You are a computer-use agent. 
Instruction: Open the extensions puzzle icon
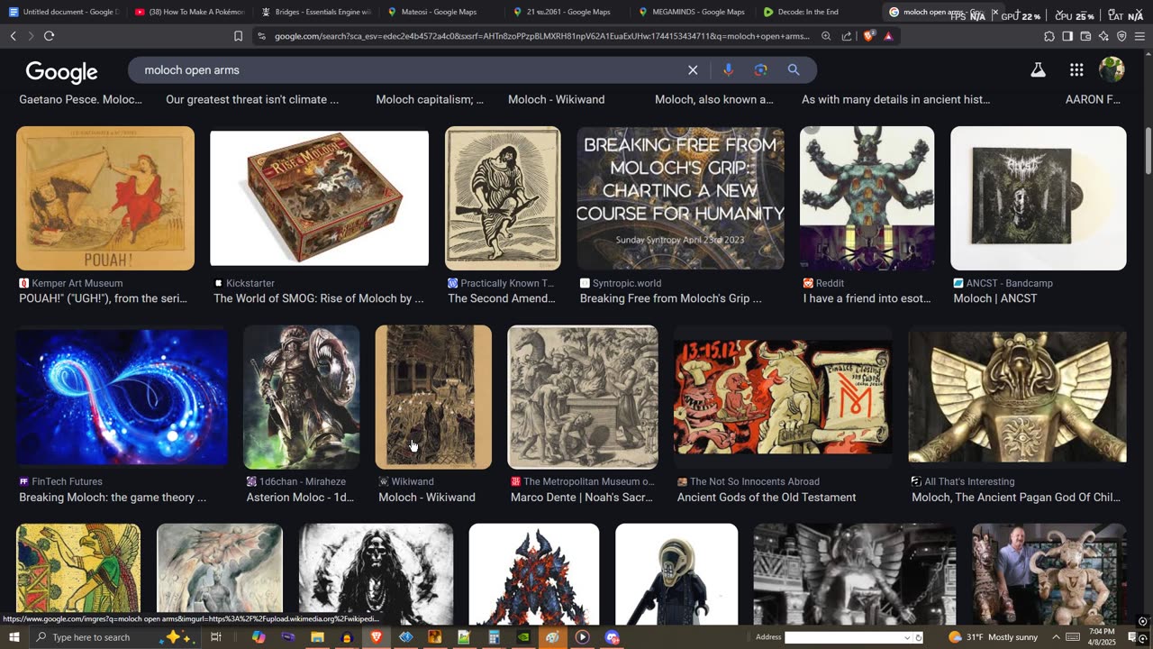point(1049,36)
